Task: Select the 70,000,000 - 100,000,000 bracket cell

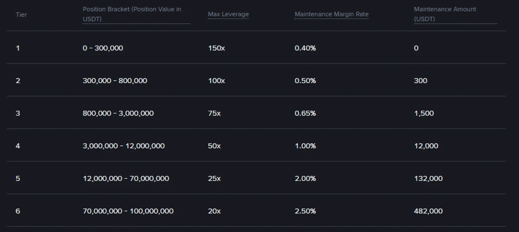Action: click(x=128, y=211)
